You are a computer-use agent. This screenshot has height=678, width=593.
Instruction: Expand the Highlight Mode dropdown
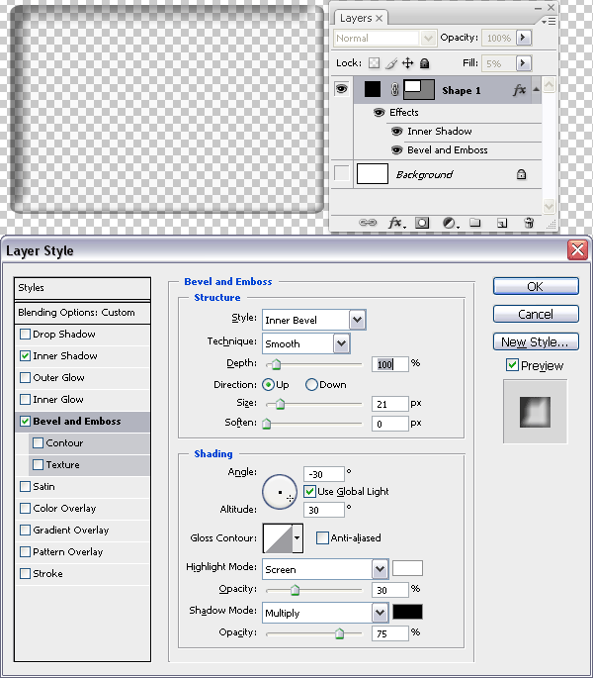point(380,569)
